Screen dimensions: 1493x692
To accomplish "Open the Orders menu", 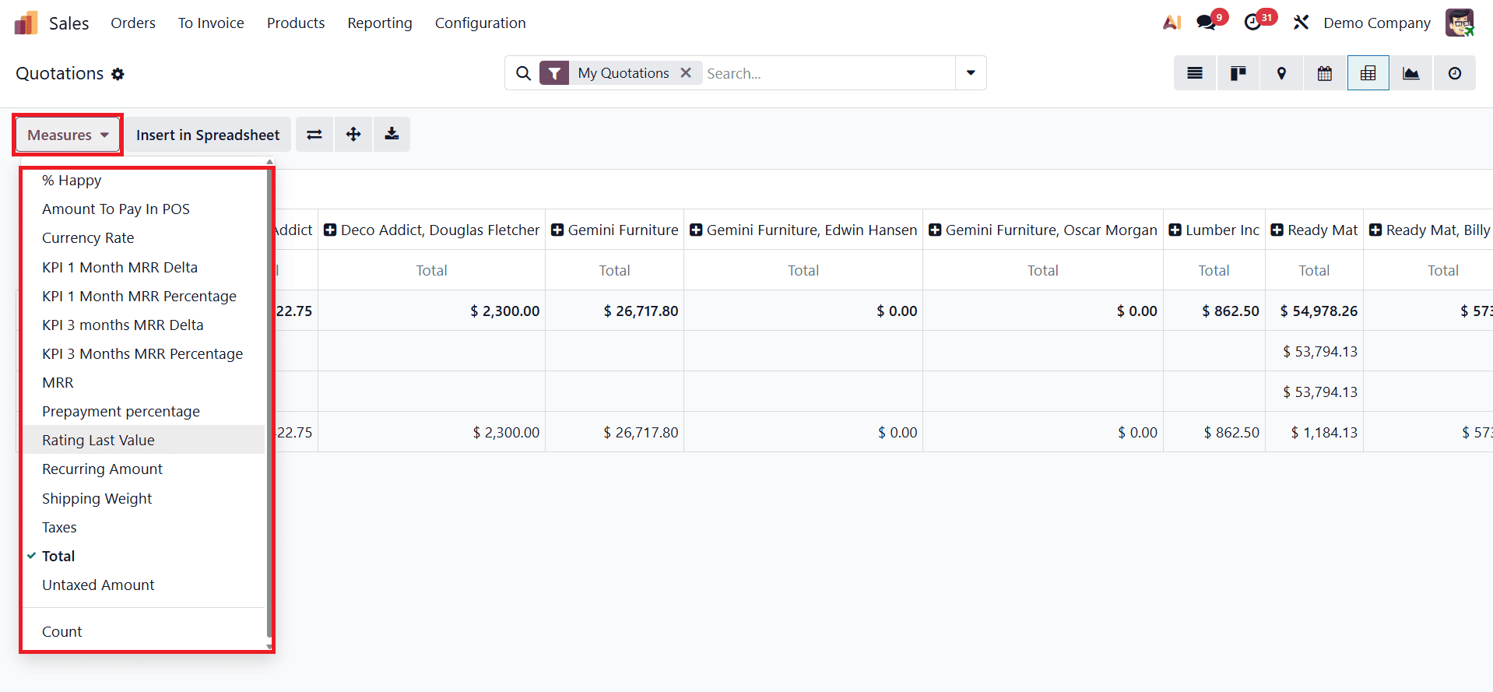I will pyautogui.click(x=133, y=23).
